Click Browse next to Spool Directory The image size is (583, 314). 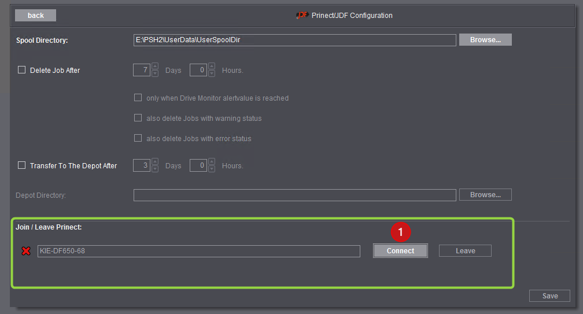coord(485,40)
